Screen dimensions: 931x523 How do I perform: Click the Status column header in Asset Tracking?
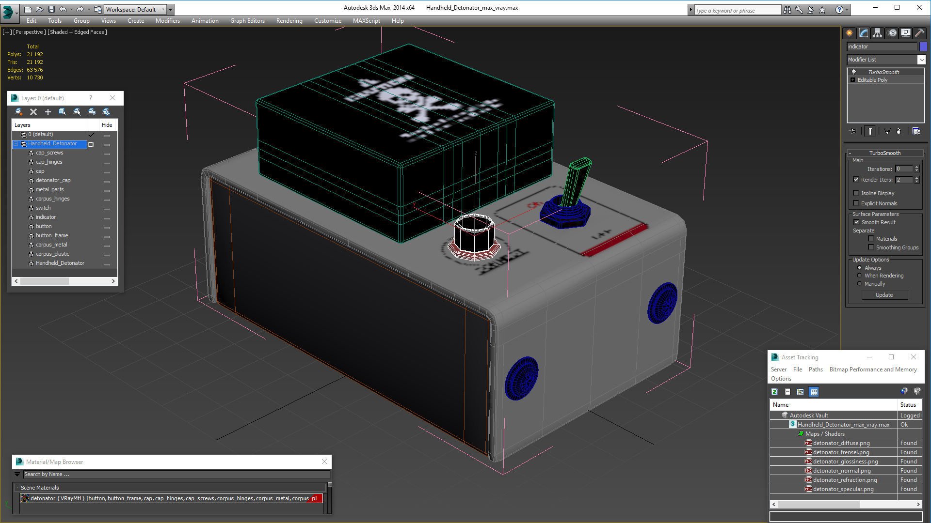pos(909,405)
